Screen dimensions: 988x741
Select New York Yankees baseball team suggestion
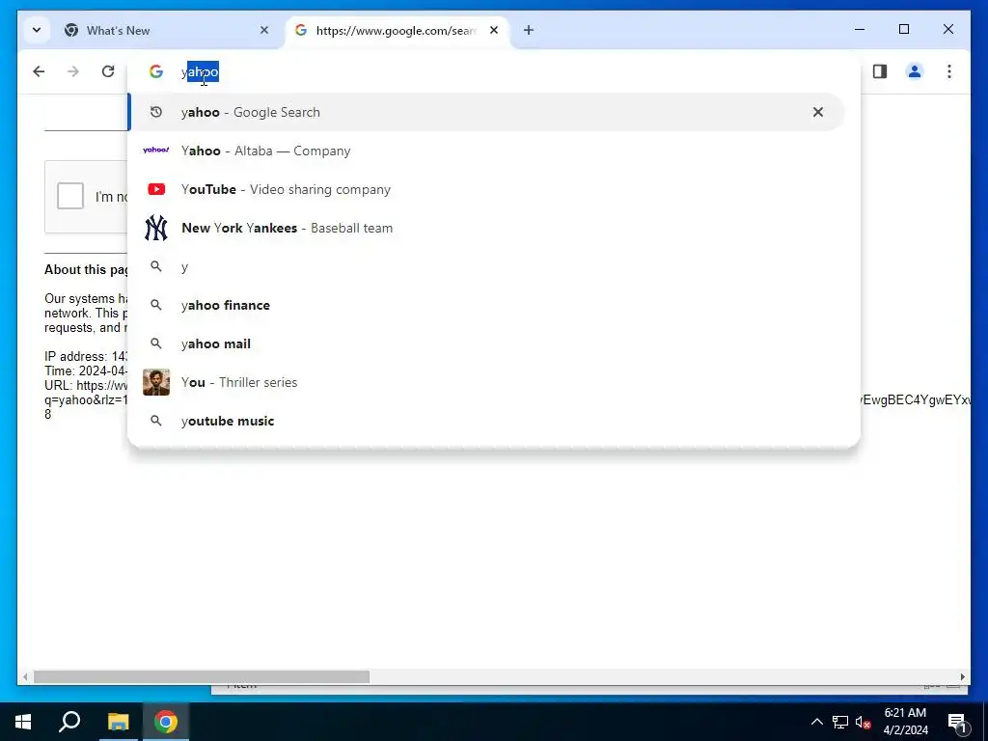point(486,228)
